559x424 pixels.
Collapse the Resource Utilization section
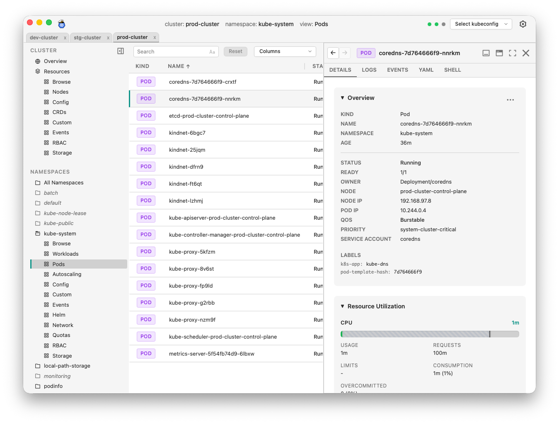(x=342, y=306)
